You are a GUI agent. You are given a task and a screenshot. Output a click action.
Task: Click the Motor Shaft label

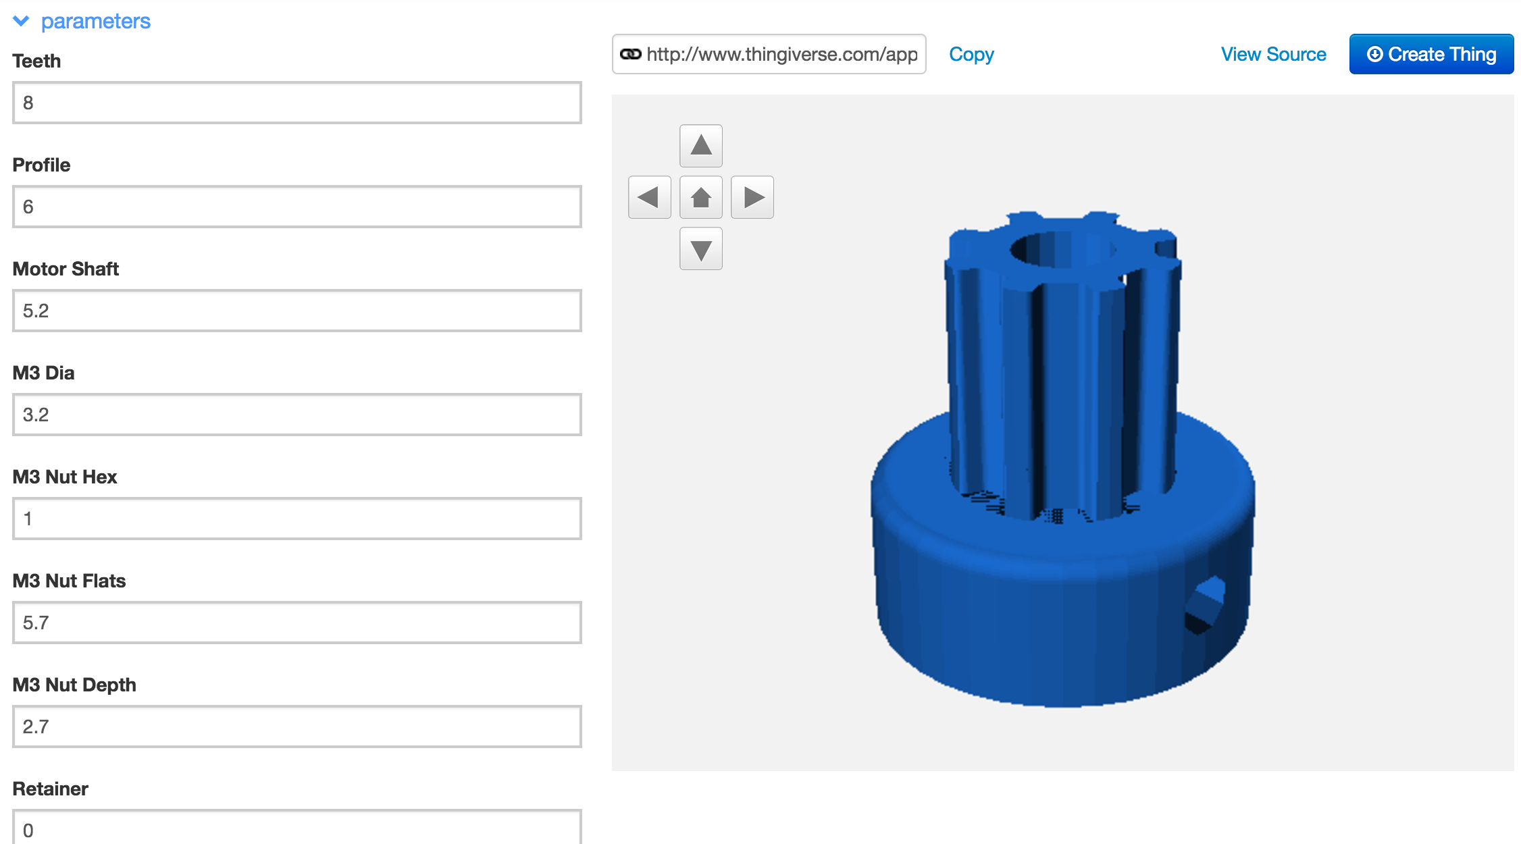66,269
